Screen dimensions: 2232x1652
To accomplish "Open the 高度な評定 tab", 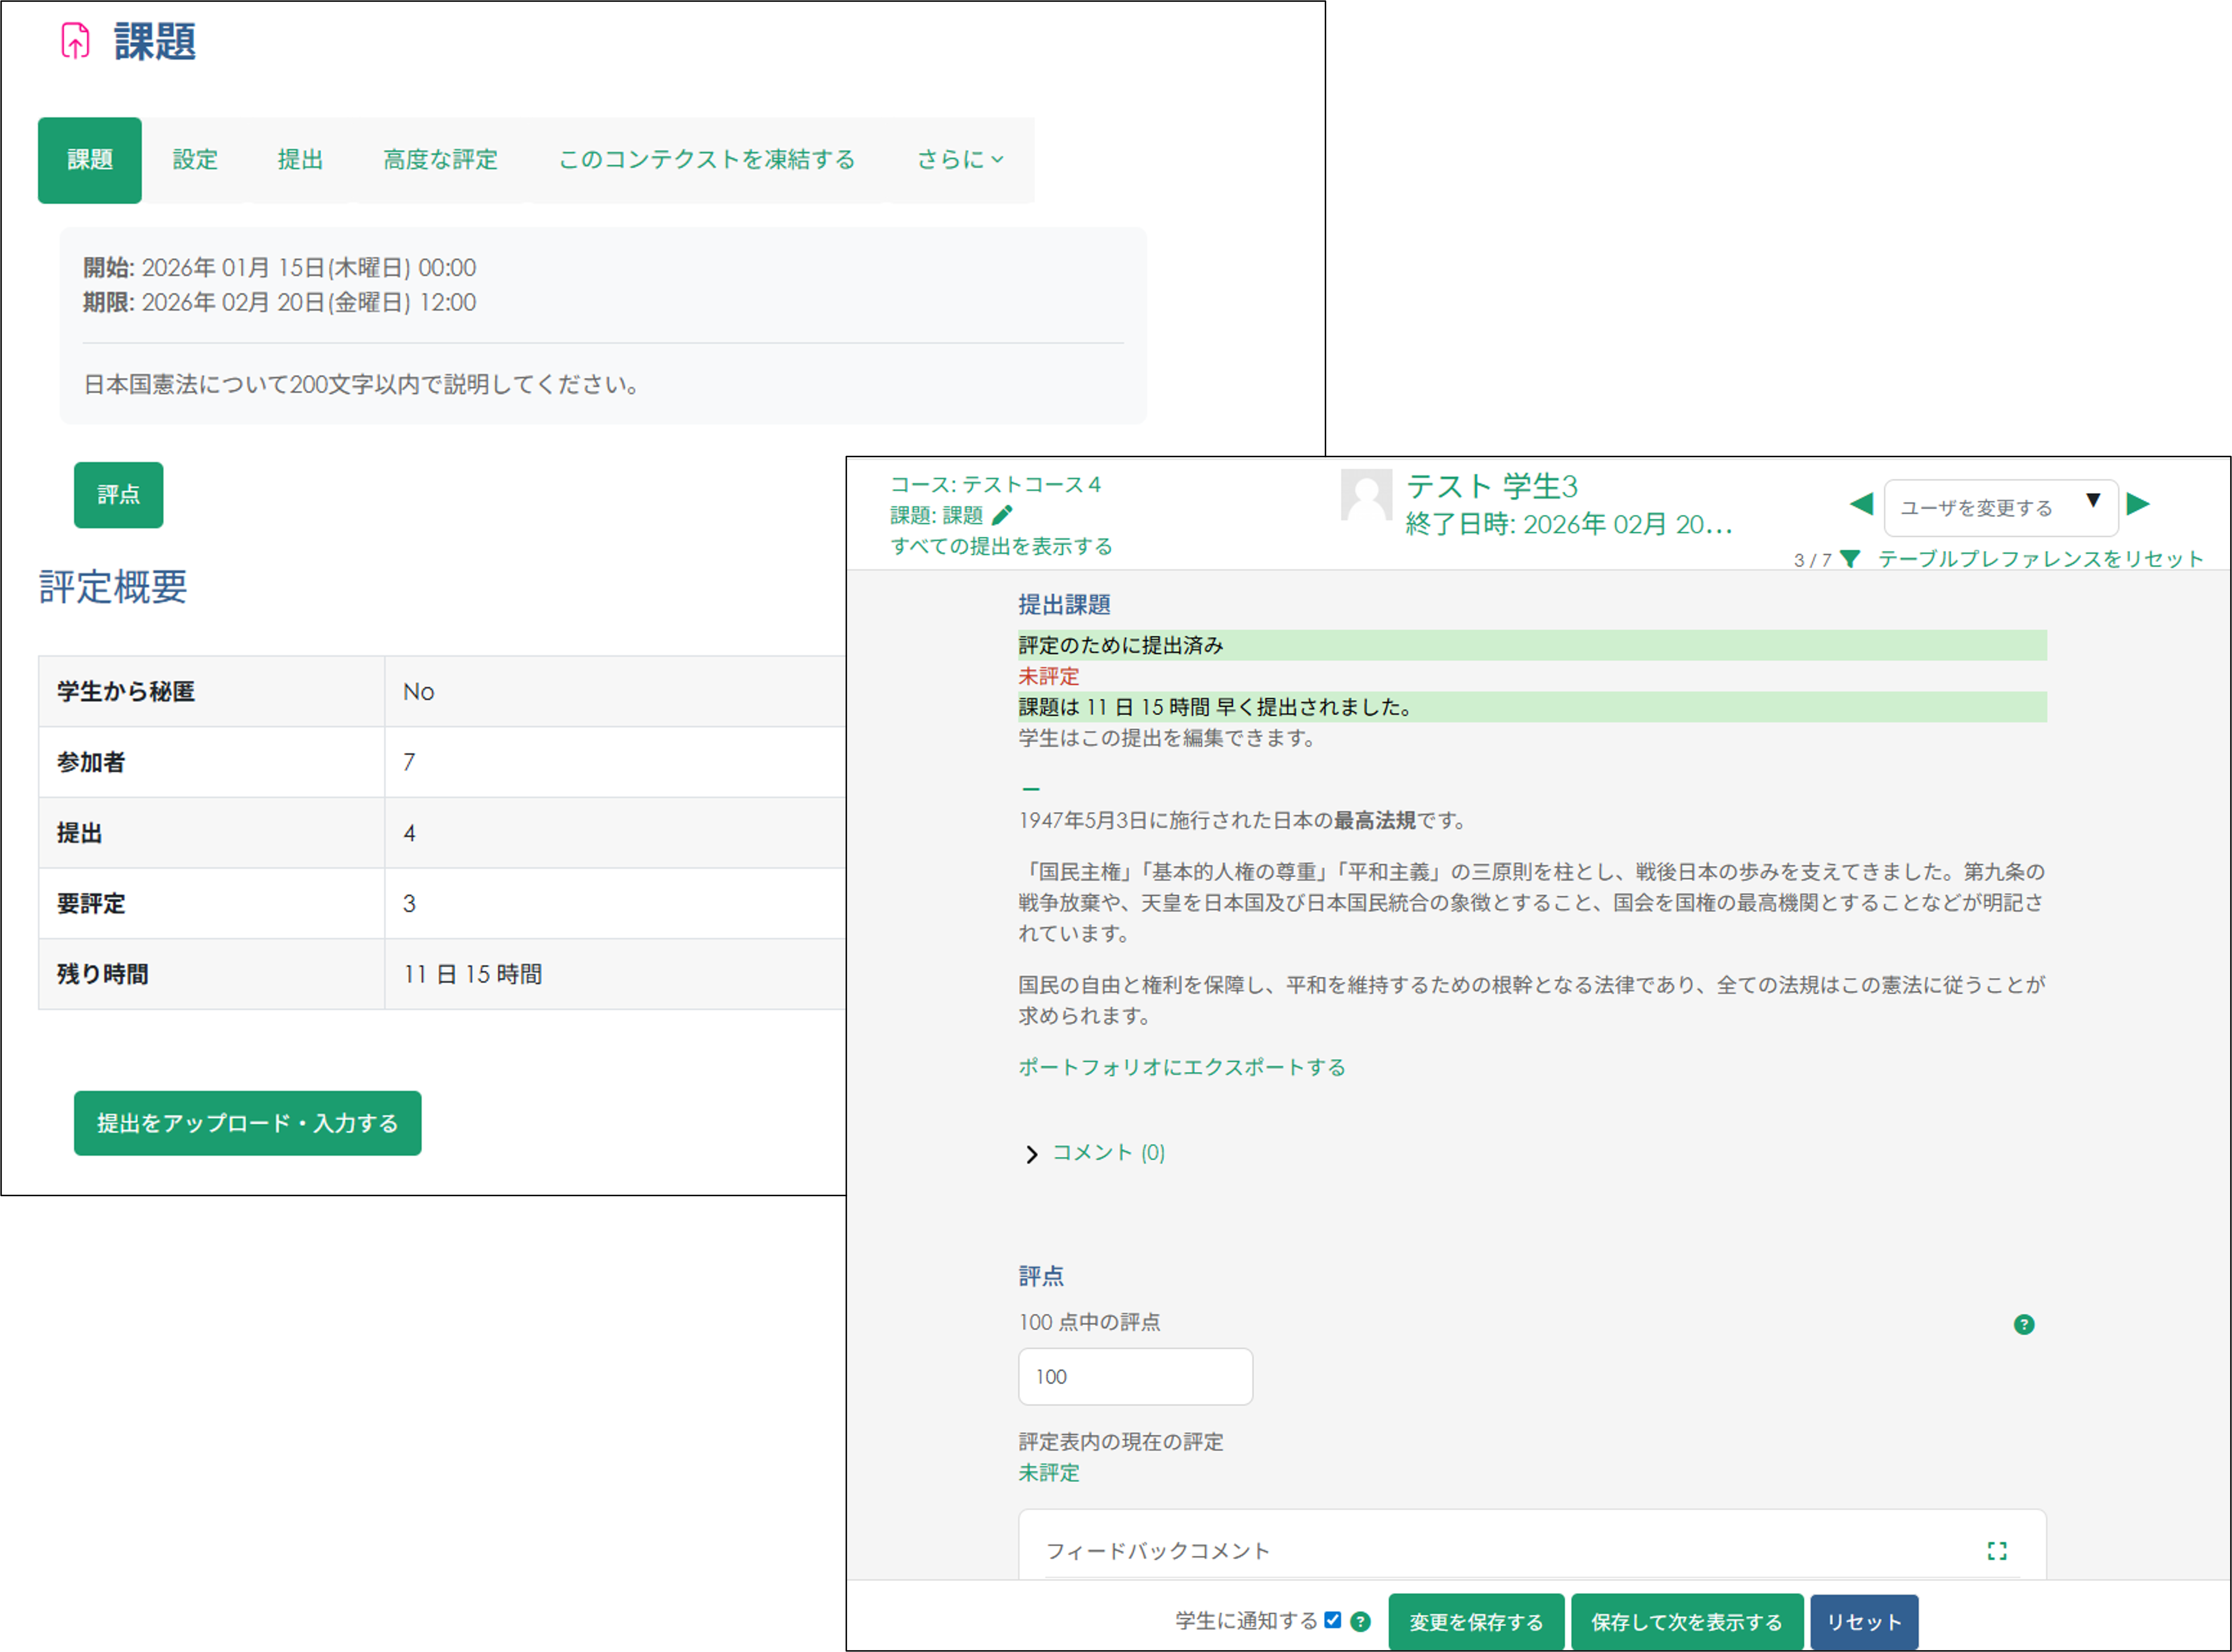I will pyautogui.click(x=440, y=160).
